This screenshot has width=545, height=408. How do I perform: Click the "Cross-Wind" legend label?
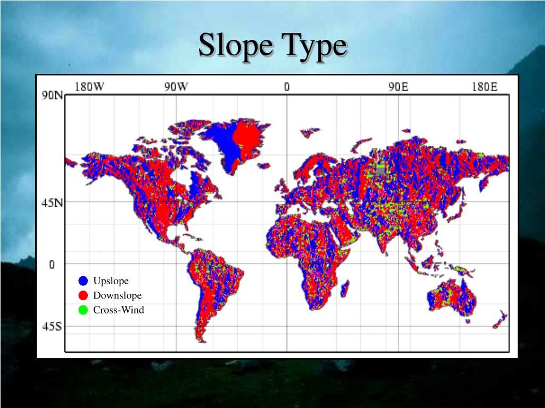click(119, 310)
